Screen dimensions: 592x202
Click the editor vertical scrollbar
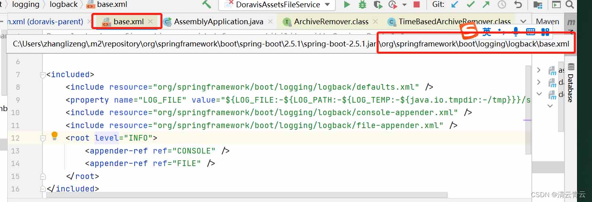tap(529, 110)
